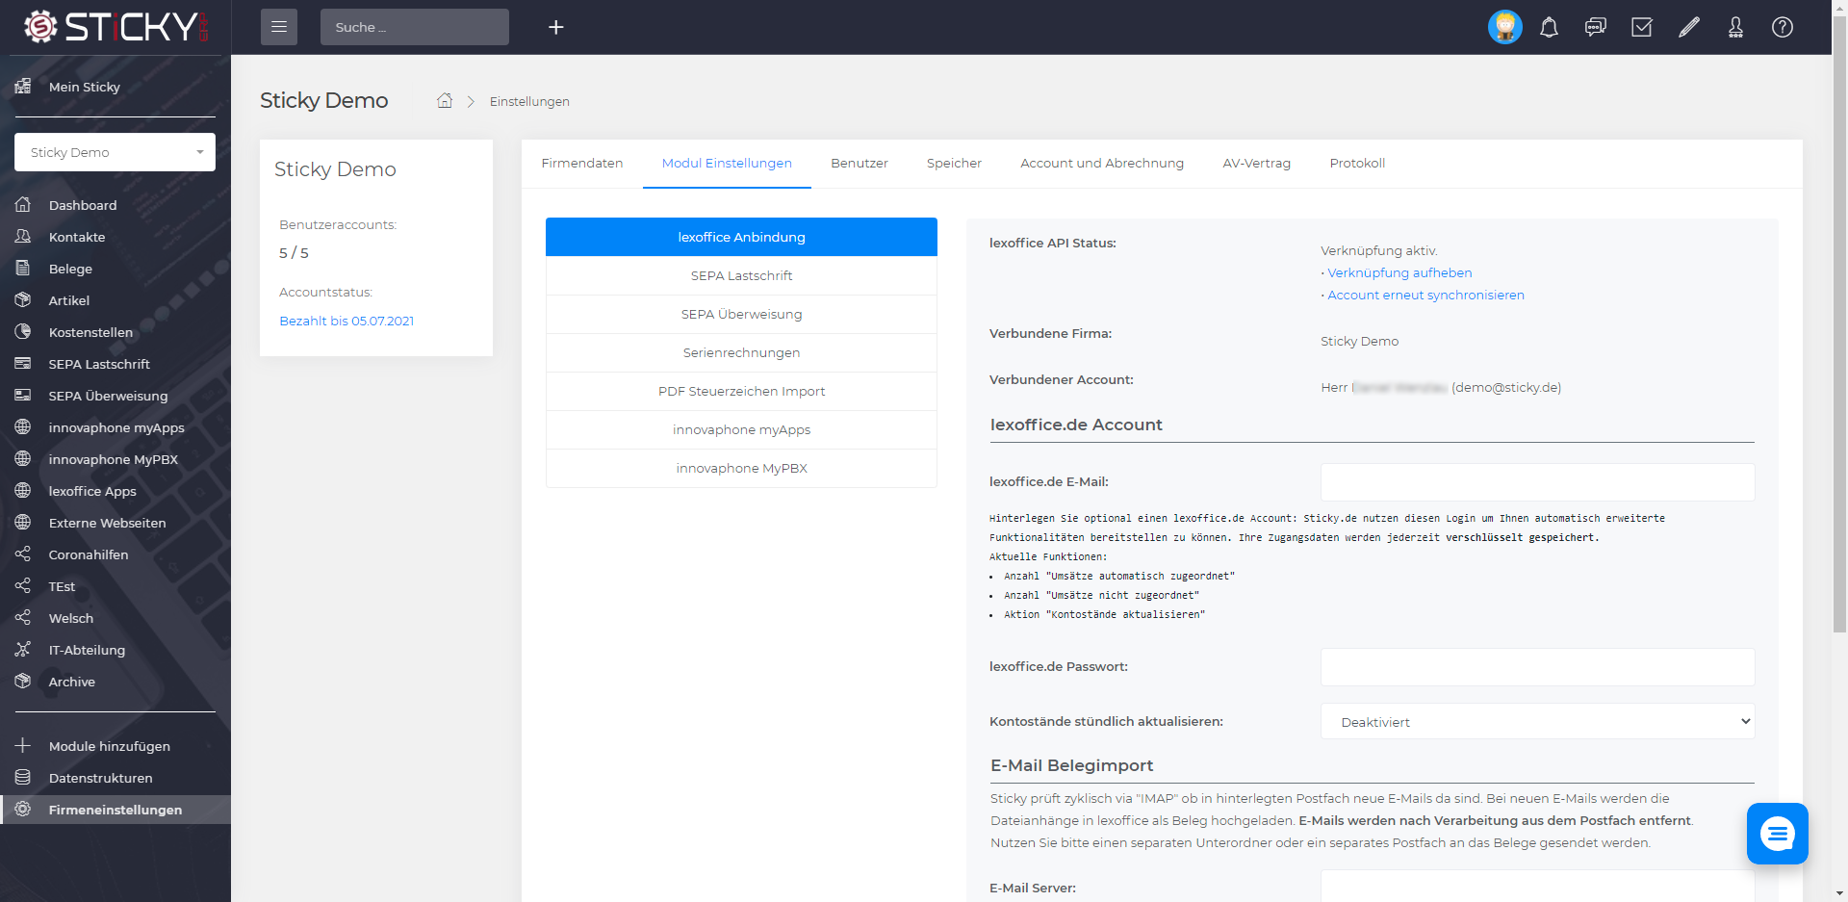Screen dimensions: 1848x902
Task: Open the chat messages icon
Action: [1596, 27]
